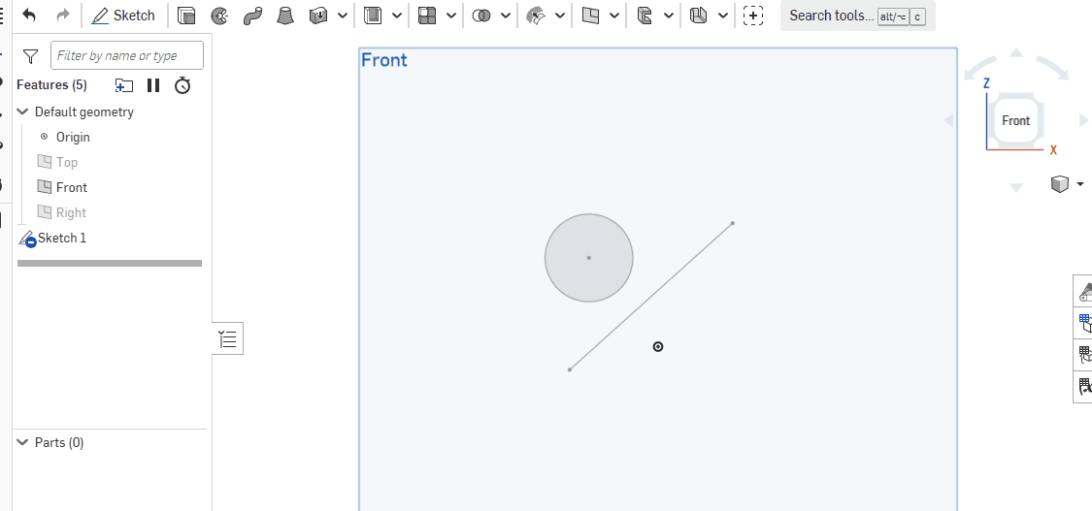The width and height of the screenshot is (1092, 511).
Task: Select the Front plane in the feature tree
Action: pos(71,187)
